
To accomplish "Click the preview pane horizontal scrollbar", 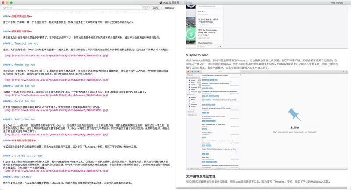I will coord(262,188).
